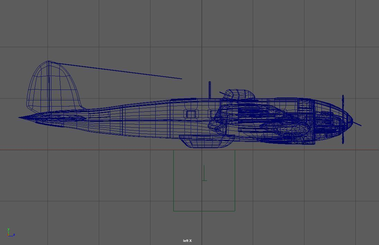Image resolution: width=379 pixels, height=245 pixels.
Task: Select the vertical antenna mast atop the fuselage
Action: tap(209, 90)
